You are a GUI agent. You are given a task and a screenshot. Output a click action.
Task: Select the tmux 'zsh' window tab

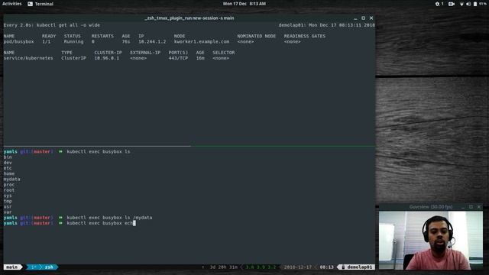coord(49,267)
